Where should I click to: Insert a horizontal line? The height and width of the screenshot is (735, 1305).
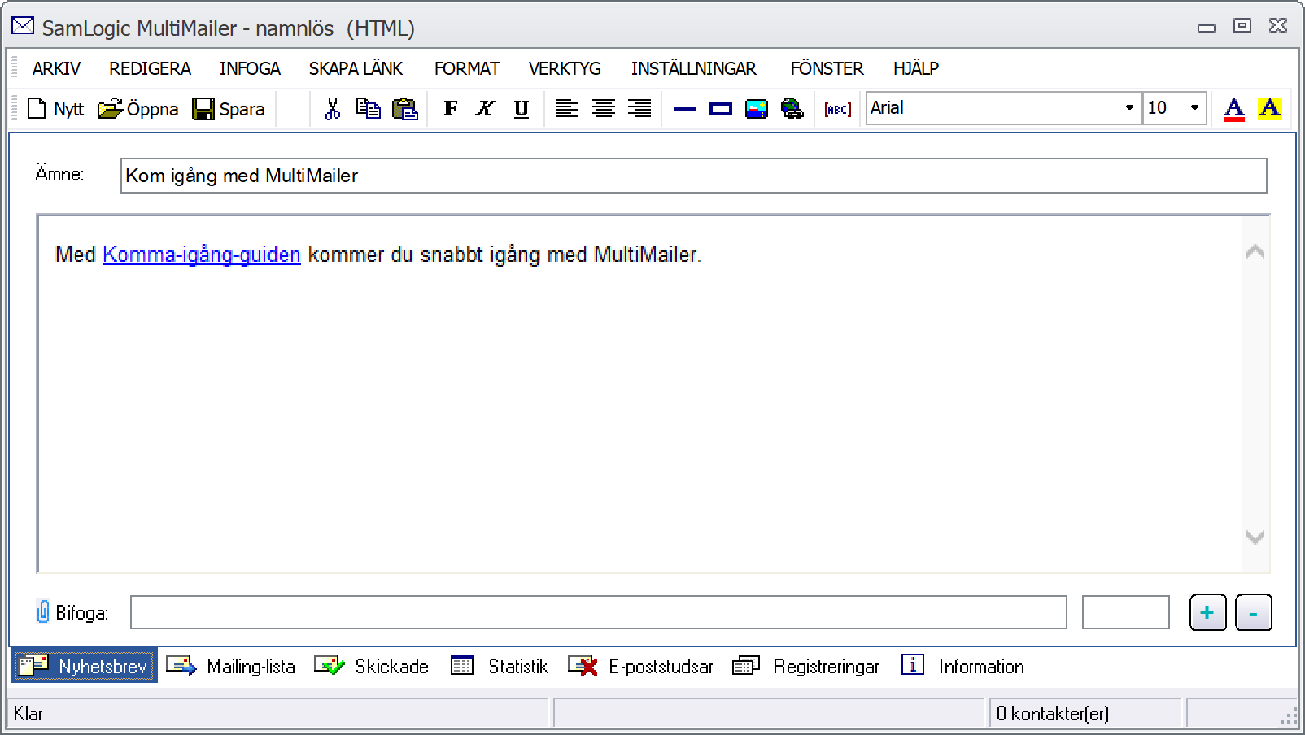coord(685,109)
